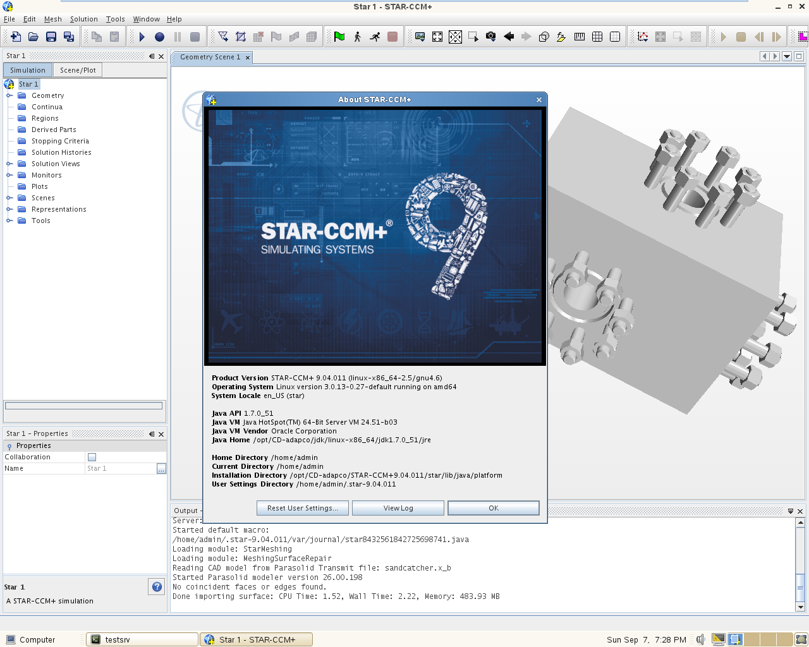Expand the Monitors tree node
The image size is (809, 647).
(9, 175)
